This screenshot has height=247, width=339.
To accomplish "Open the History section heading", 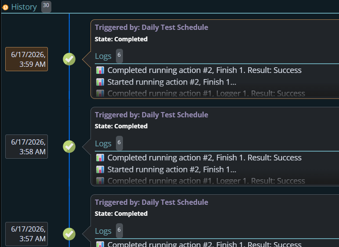I will (x=24, y=7).
